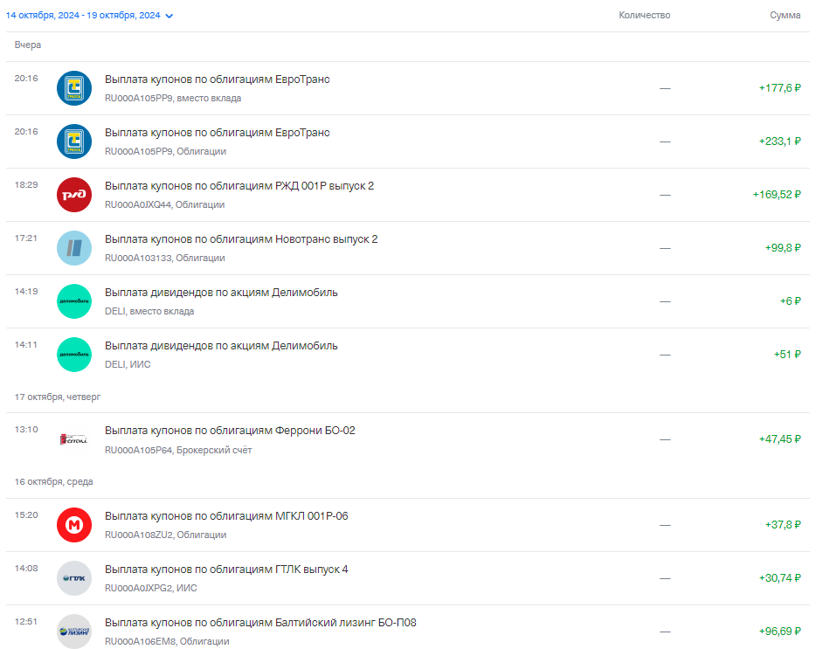Click the text DELI, ИИС
This screenshot has width=816, height=649.
[128, 365]
